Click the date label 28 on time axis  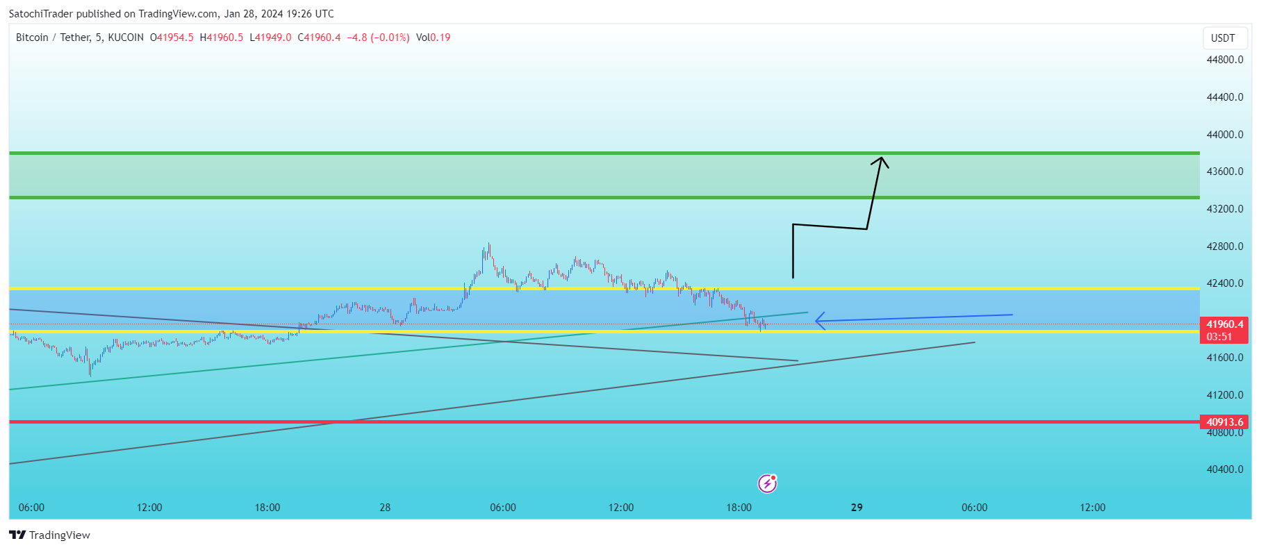[x=385, y=508]
